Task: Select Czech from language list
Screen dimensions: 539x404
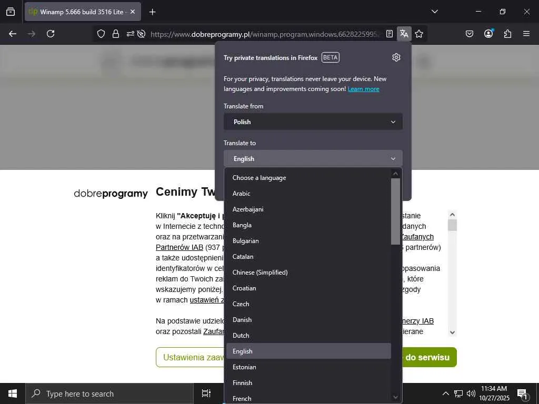Action: 308,304
